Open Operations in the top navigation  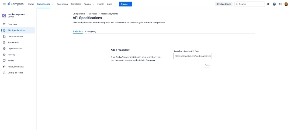click(62, 4)
